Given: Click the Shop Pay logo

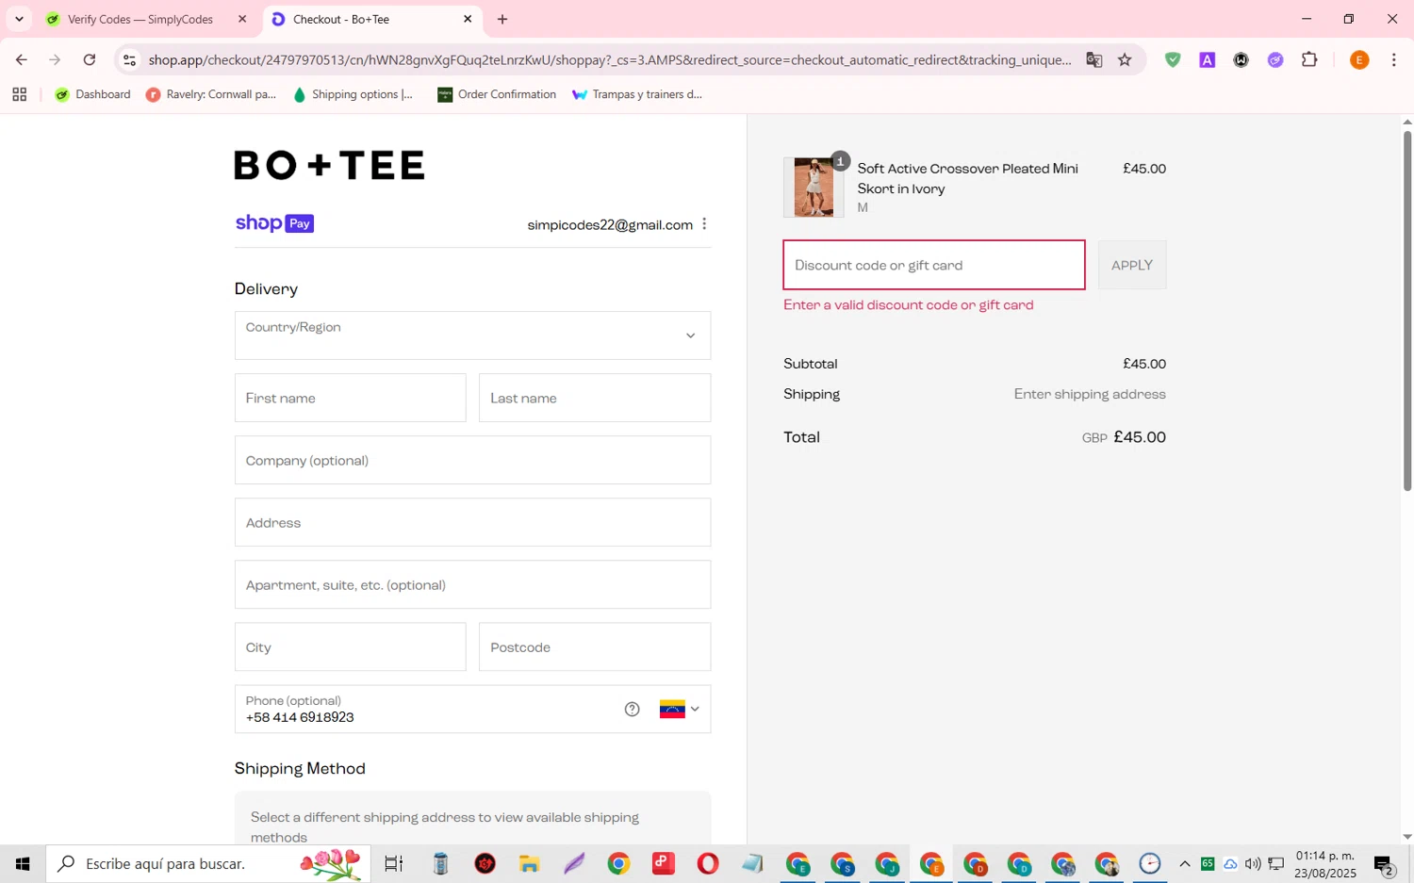Looking at the screenshot, I should click(x=274, y=223).
